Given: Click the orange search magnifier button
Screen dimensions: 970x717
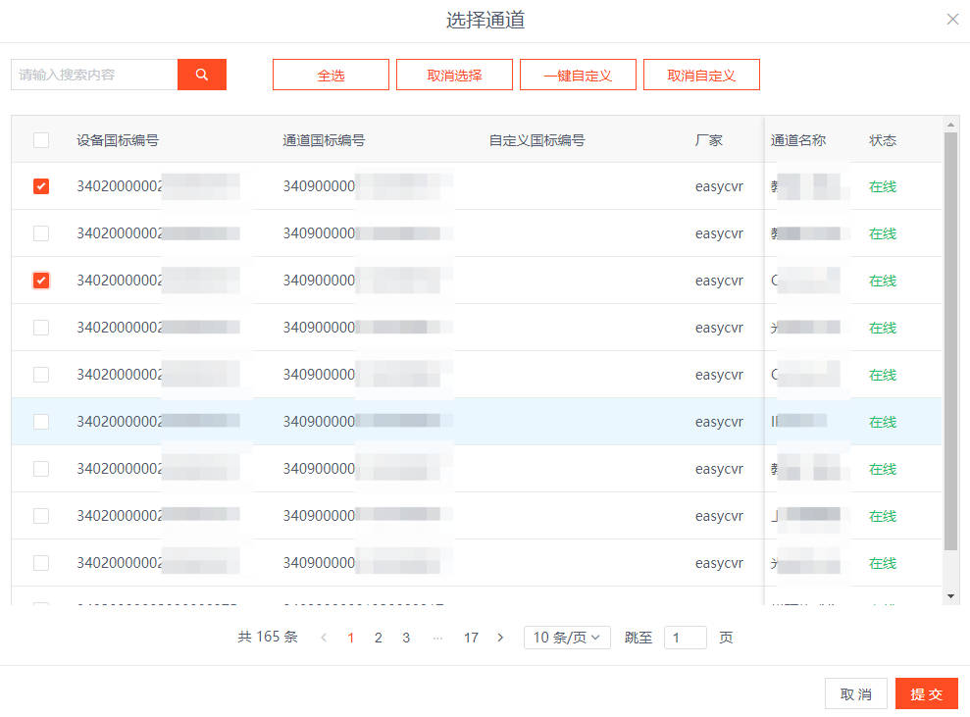Looking at the screenshot, I should [x=202, y=75].
